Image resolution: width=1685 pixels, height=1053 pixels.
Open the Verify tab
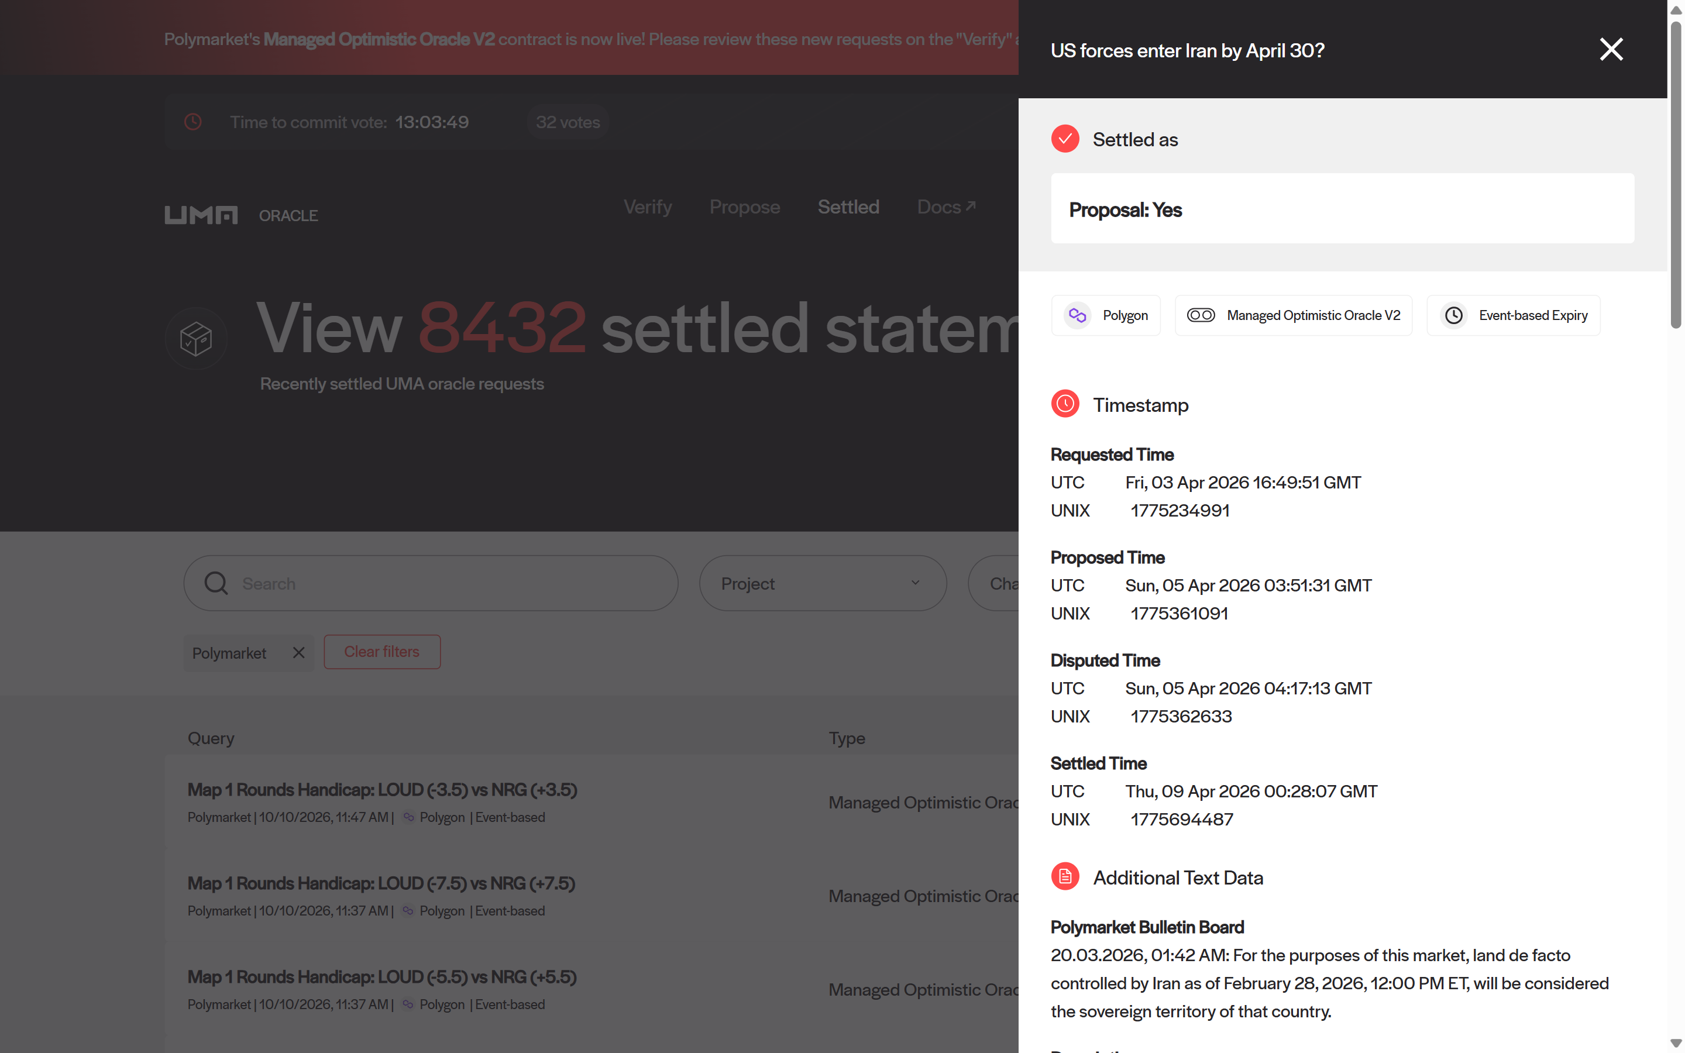click(x=648, y=207)
